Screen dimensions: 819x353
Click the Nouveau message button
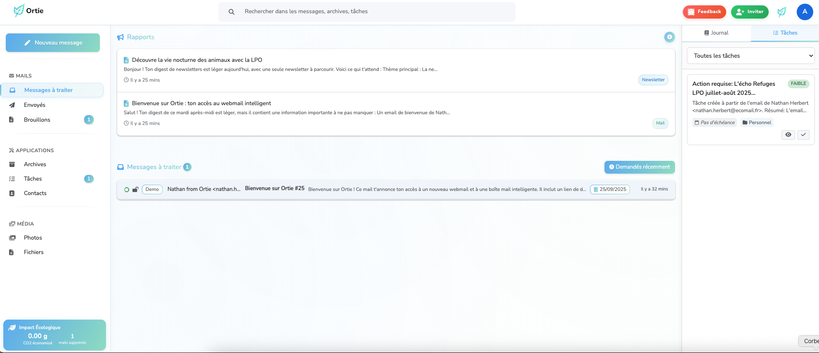click(x=53, y=43)
